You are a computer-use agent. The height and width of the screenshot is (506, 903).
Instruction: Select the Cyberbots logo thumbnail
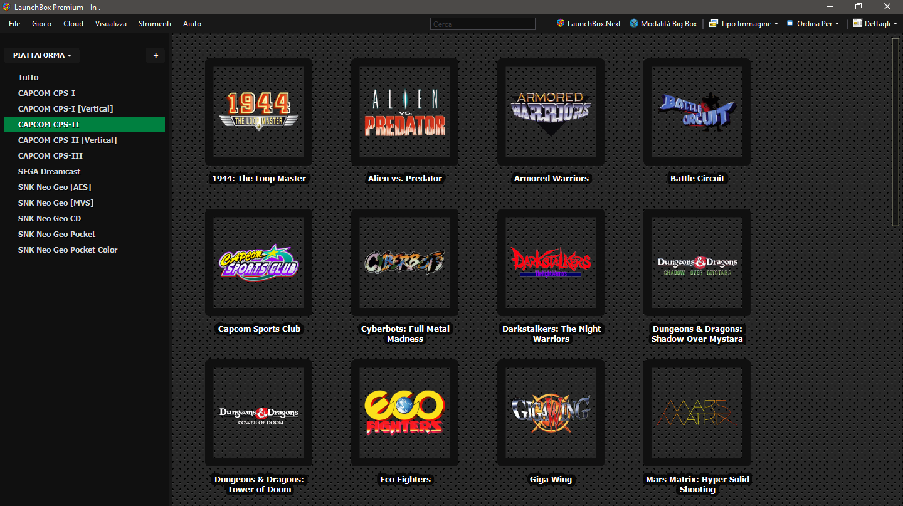[405, 262]
